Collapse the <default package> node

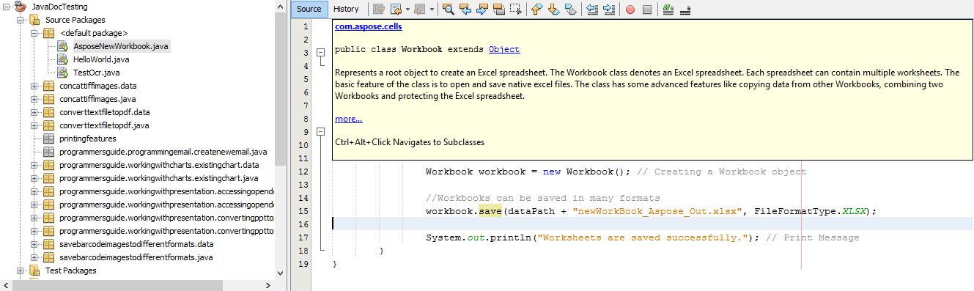(34, 33)
